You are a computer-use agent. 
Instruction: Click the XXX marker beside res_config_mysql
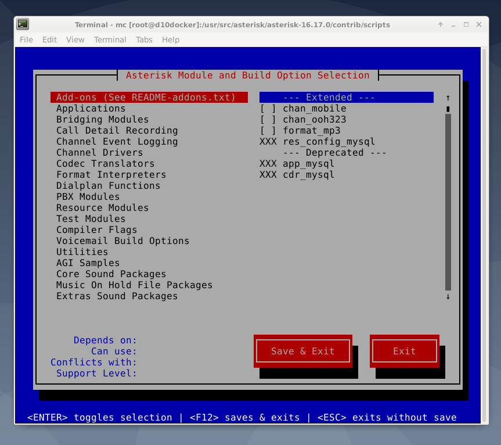pyautogui.click(x=268, y=142)
